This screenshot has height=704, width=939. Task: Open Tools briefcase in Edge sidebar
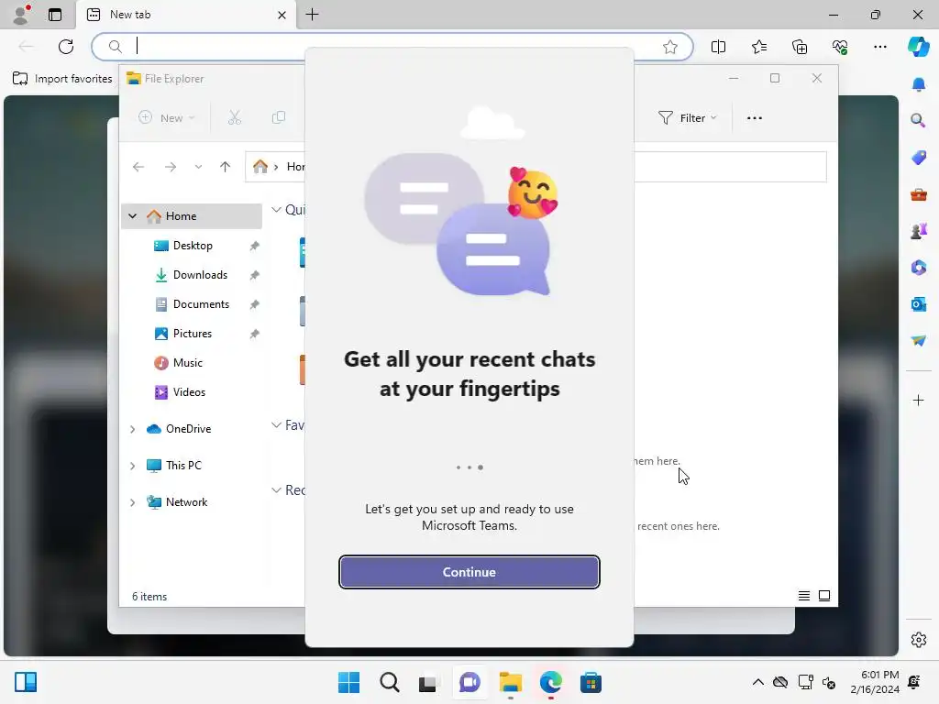click(919, 194)
